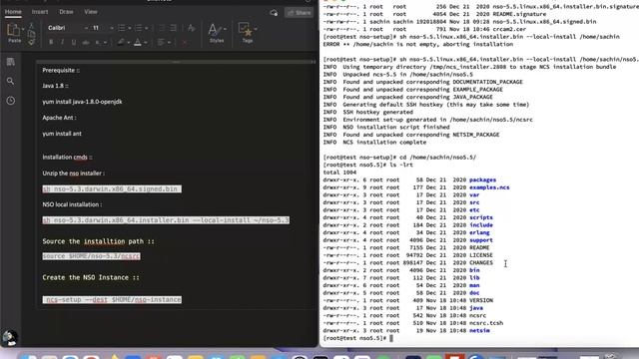Click the 'Prerequisite ::' line in note

pos(61,71)
